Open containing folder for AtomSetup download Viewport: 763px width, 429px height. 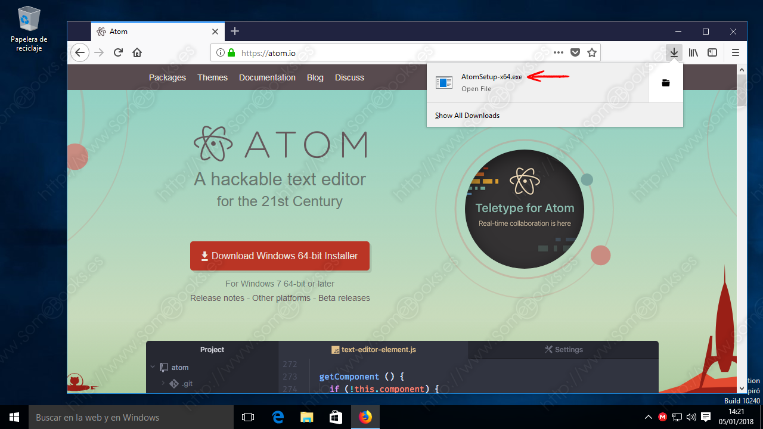(666, 83)
